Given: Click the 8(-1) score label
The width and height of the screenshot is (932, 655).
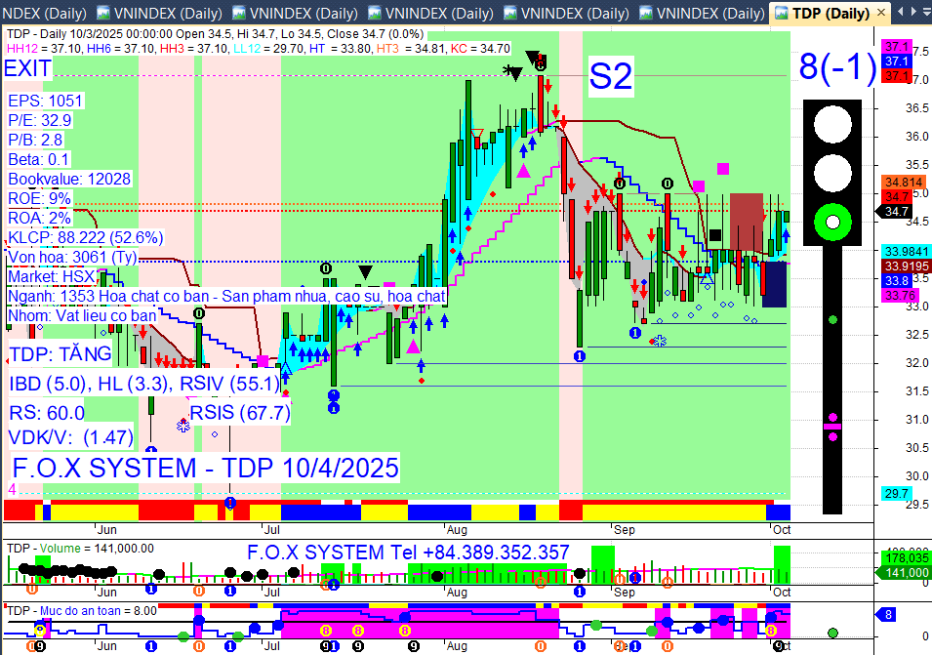Looking at the screenshot, I should point(837,66).
